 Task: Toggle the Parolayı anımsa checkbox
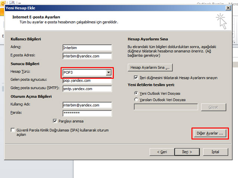click(x=55, y=121)
